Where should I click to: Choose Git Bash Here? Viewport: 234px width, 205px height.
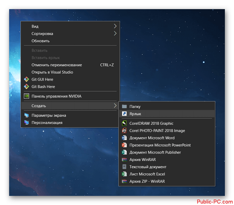click(x=70, y=87)
